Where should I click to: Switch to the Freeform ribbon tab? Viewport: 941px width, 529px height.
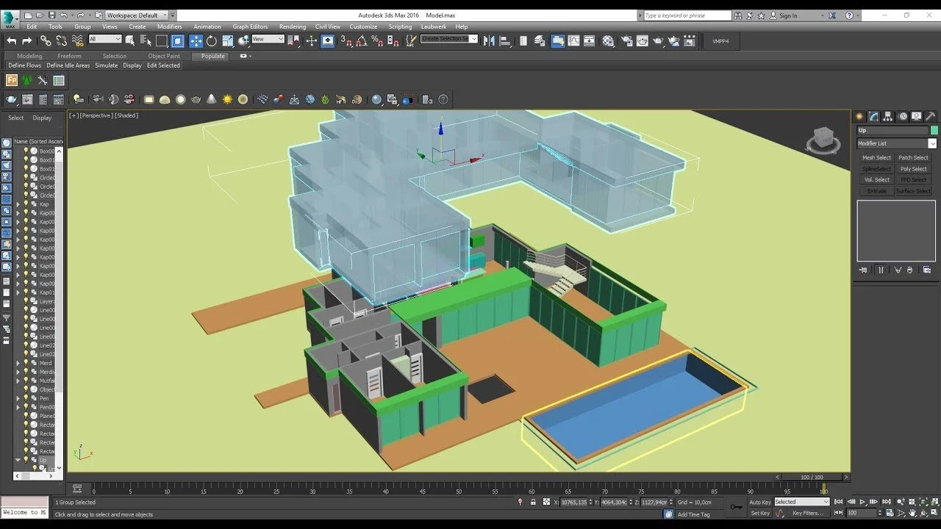pyautogui.click(x=69, y=56)
